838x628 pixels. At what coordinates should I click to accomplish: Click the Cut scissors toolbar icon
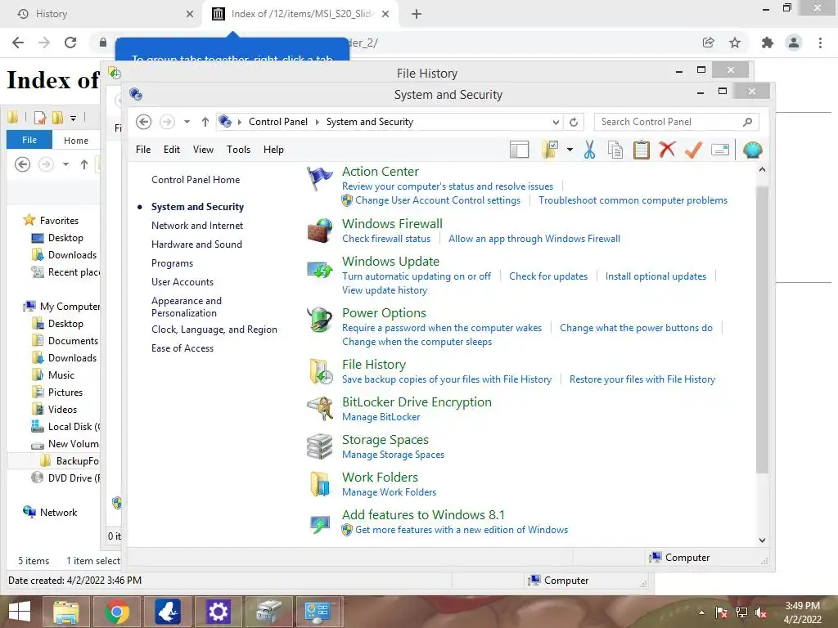(589, 150)
